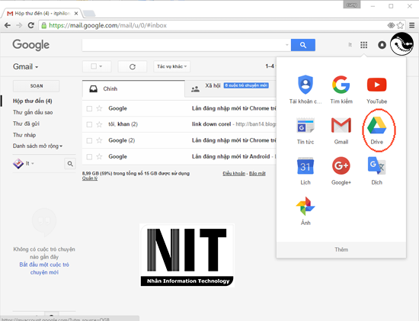Image resolution: width=419 pixels, height=321 pixels.
Task: Open the search options dropdown arrow
Action: [287, 45]
